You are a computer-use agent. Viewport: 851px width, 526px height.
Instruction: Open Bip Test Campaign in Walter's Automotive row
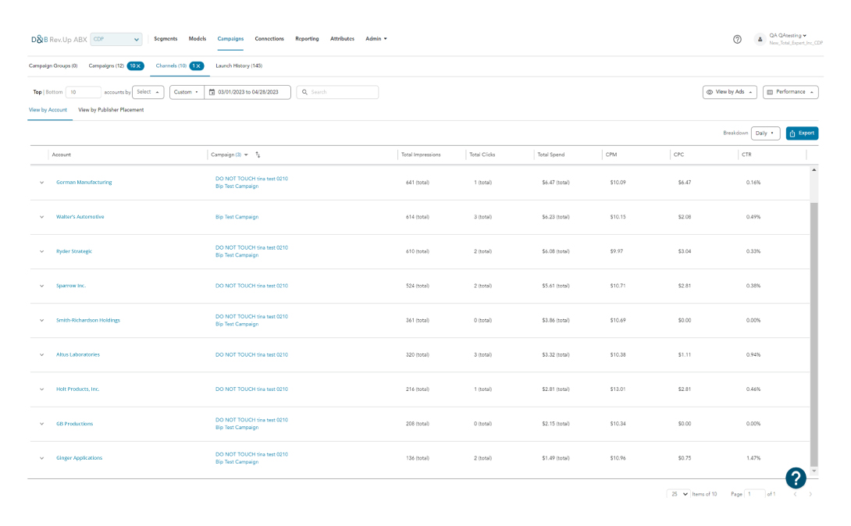237,217
